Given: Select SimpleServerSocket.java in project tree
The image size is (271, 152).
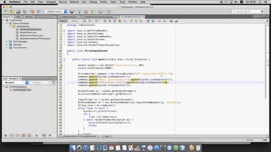Looking at the screenshot, I should (x=31, y=35).
